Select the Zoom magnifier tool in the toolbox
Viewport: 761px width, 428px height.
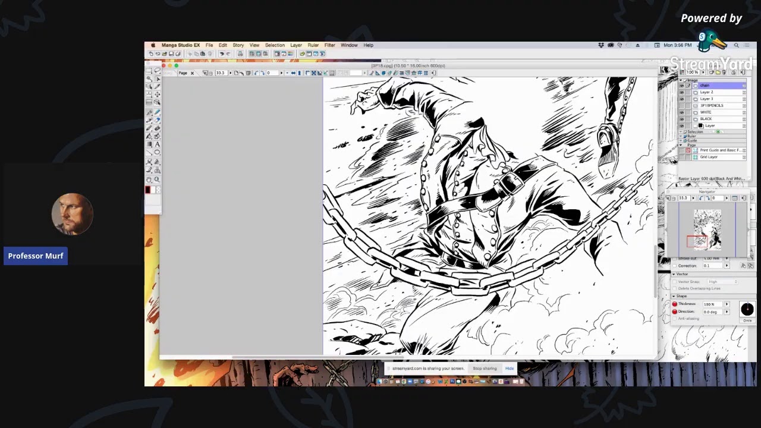(157, 180)
